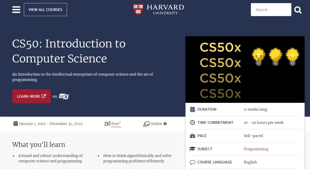The height and width of the screenshot is (169, 310).
Task: Click the online instructor icon
Action: [x=146, y=124]
